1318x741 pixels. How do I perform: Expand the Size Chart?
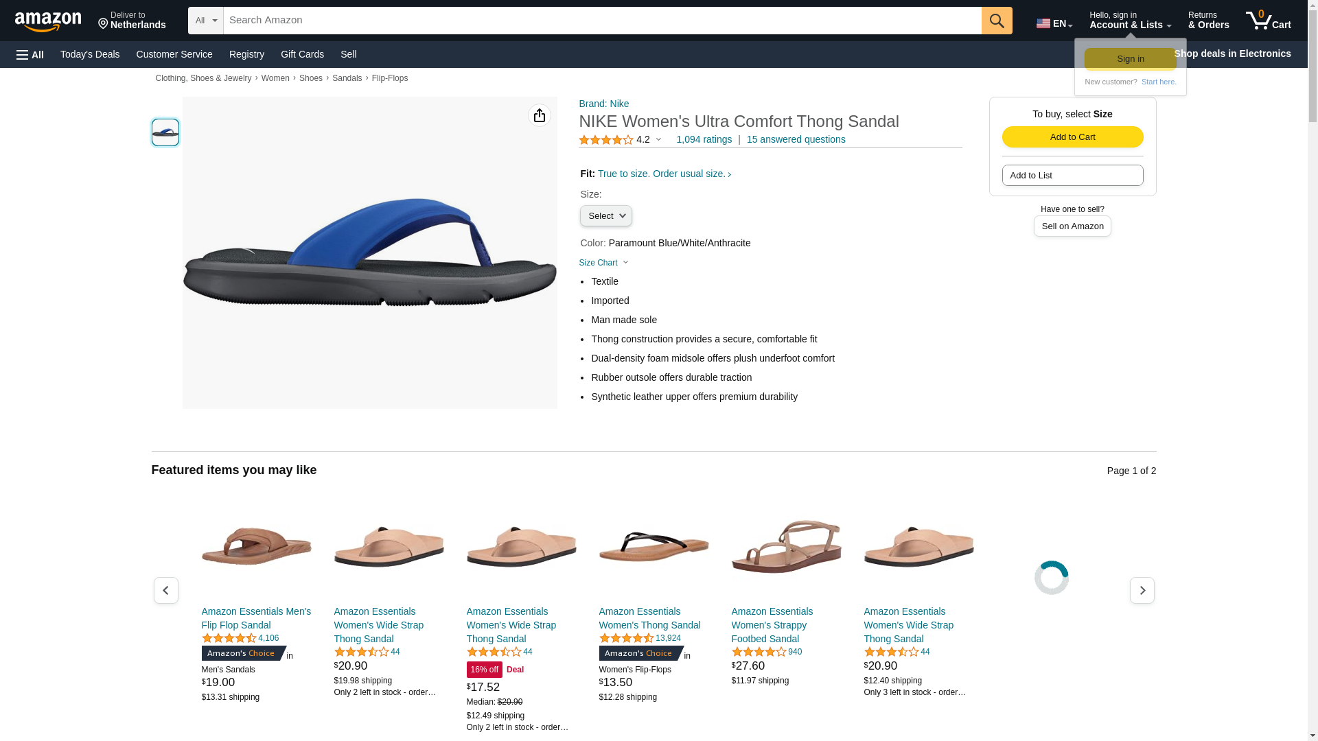[x=603, y=263]
